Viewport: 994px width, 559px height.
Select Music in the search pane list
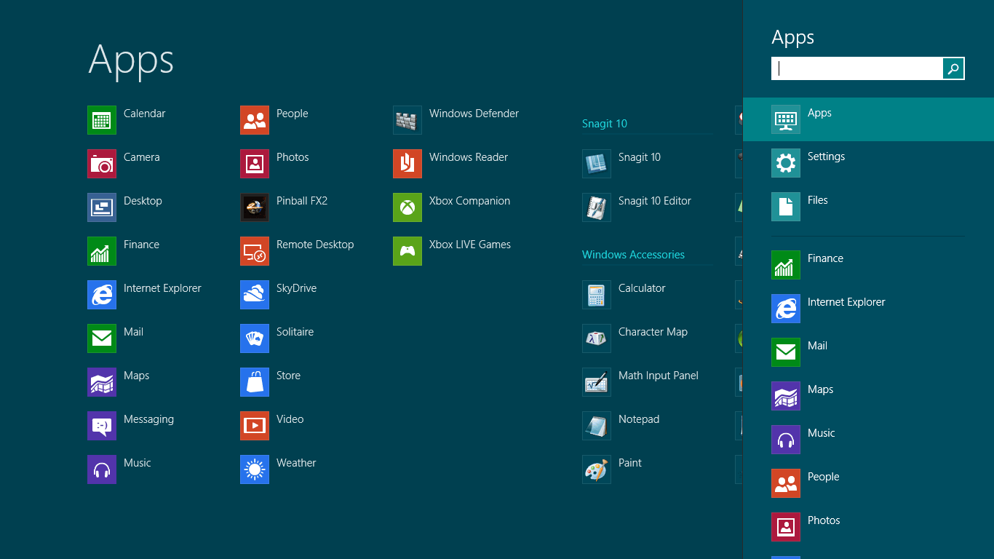tap(821, 434)
